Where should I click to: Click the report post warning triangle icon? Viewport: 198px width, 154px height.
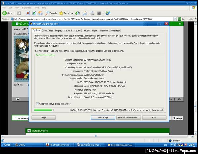click(18, 99)
